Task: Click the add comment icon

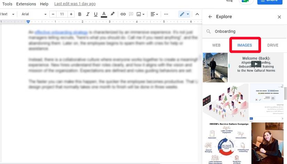Action: [x=131, y=14]
